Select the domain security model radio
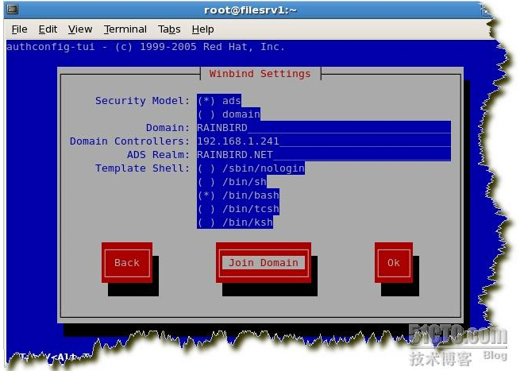This screenshot has width=524, height=371. [229, 114]
